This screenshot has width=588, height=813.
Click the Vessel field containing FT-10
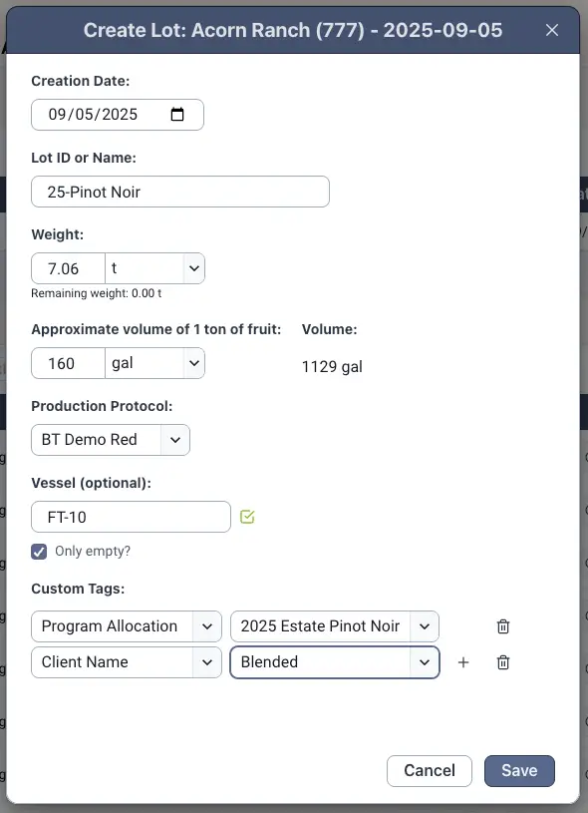coord(132,517)
